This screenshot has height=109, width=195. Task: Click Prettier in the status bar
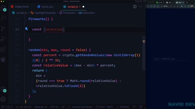tap(123, 107)
